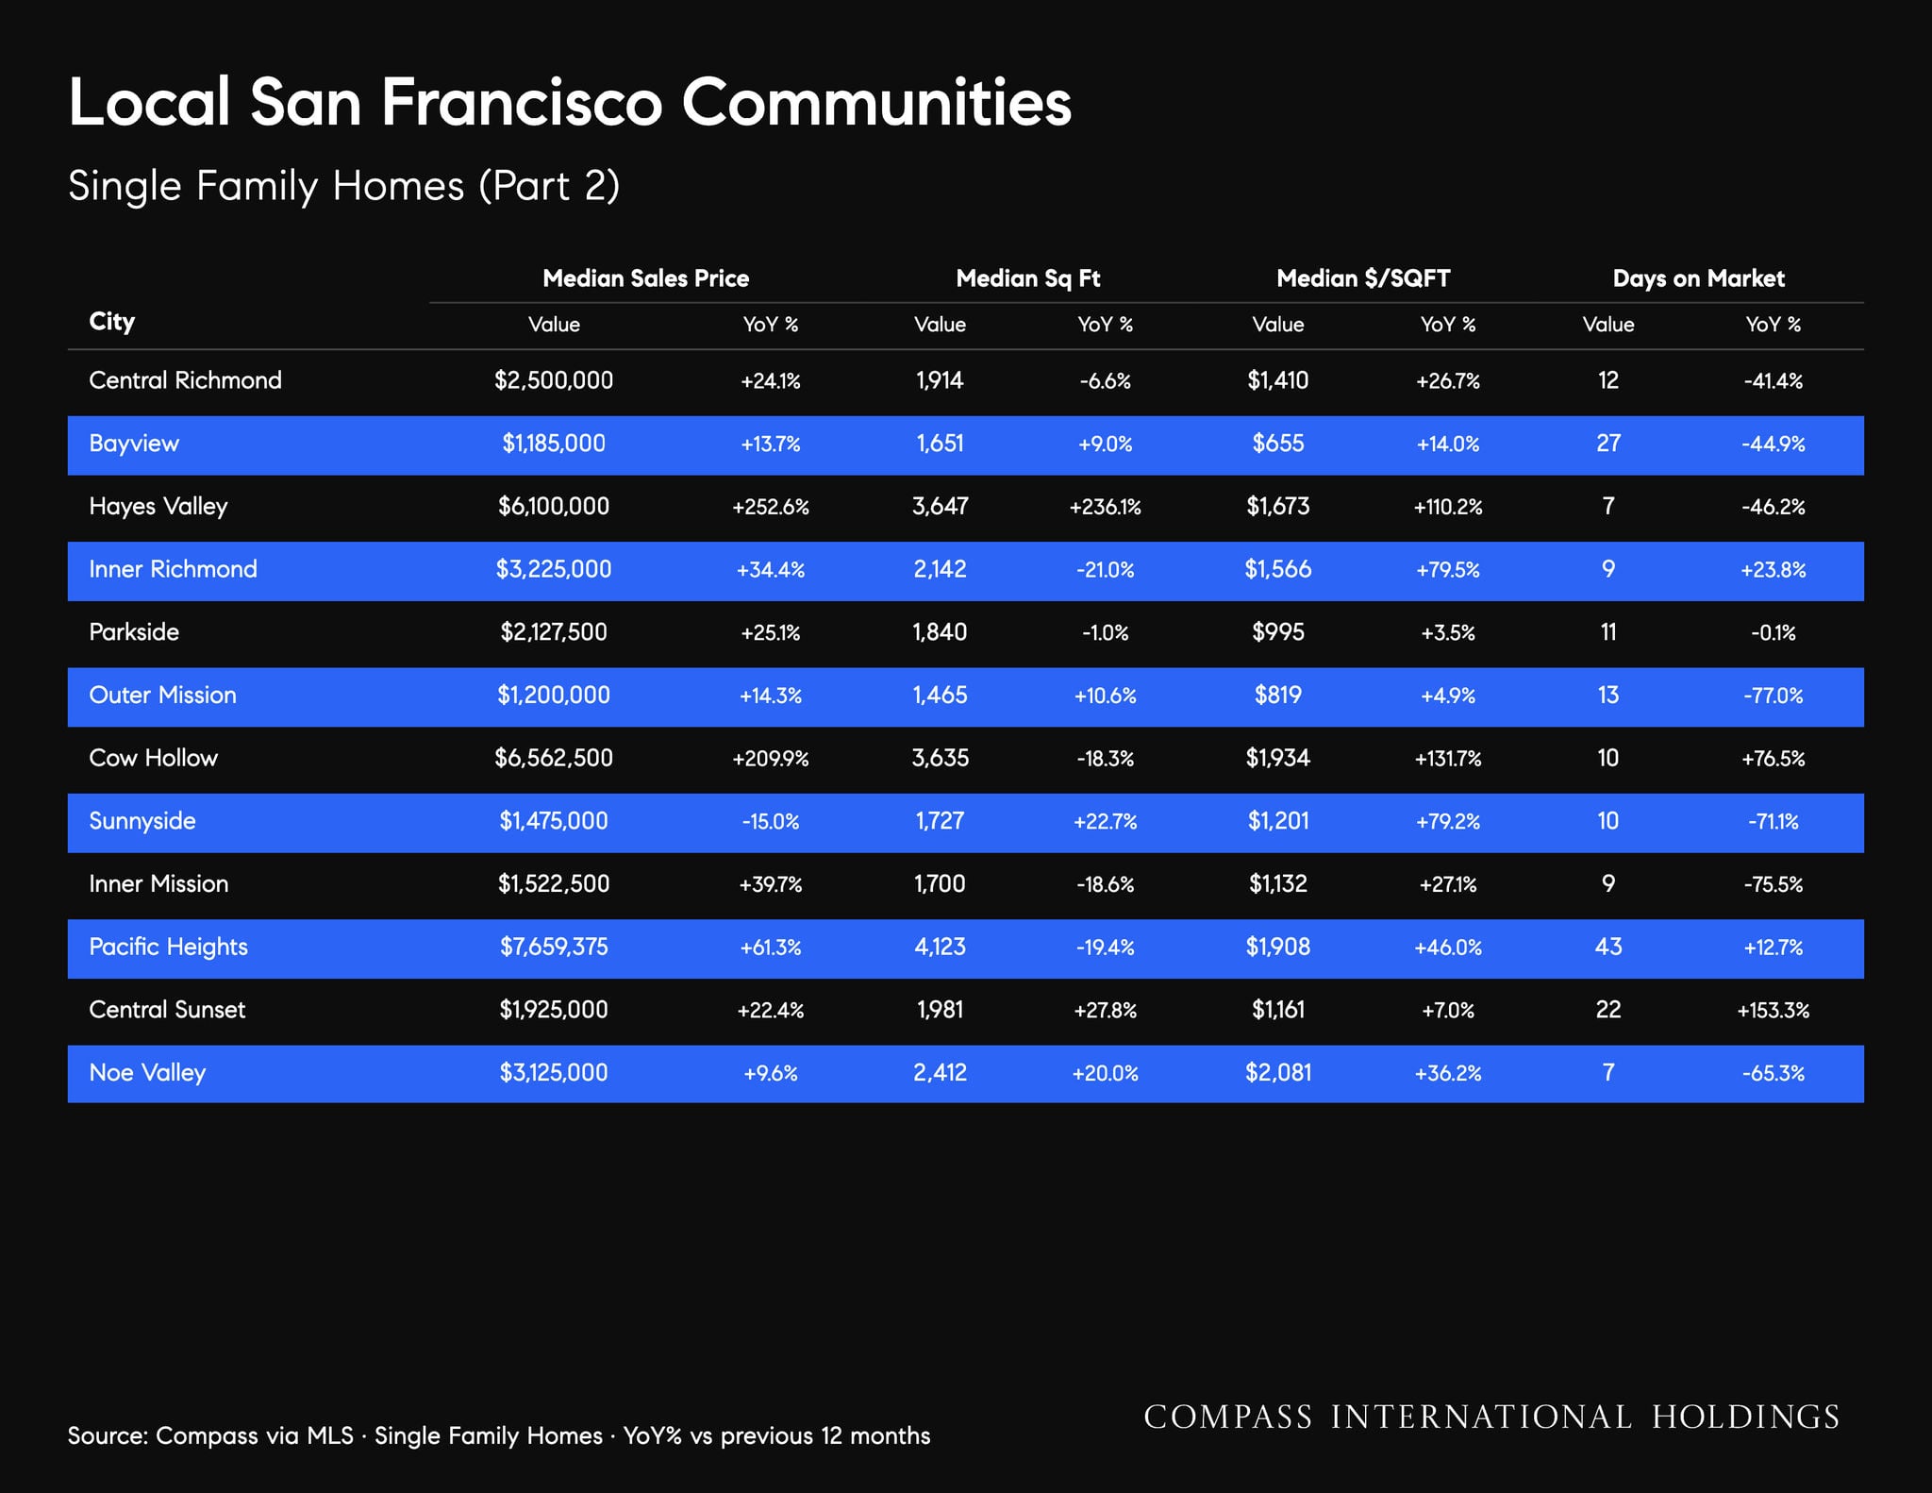Screen dimensions: 1932x1493
Task: Select the 'Central Sunset' row label
Action: [x=167, y=1010]
